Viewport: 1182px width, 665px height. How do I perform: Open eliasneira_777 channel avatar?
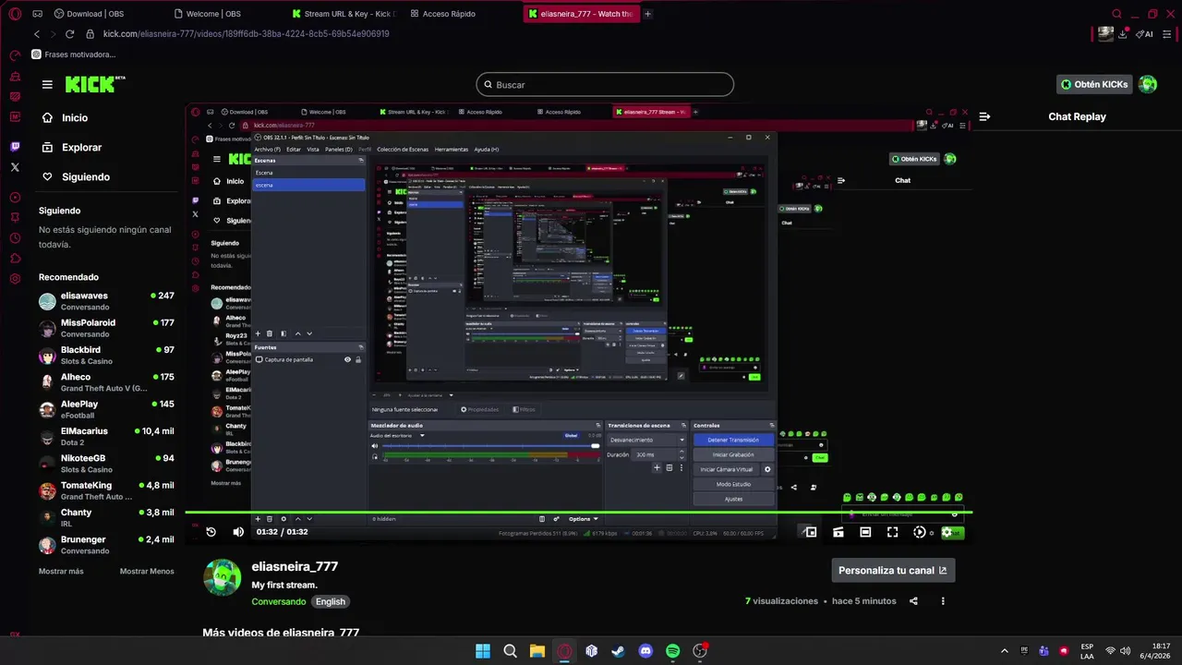tap(223, 577)
